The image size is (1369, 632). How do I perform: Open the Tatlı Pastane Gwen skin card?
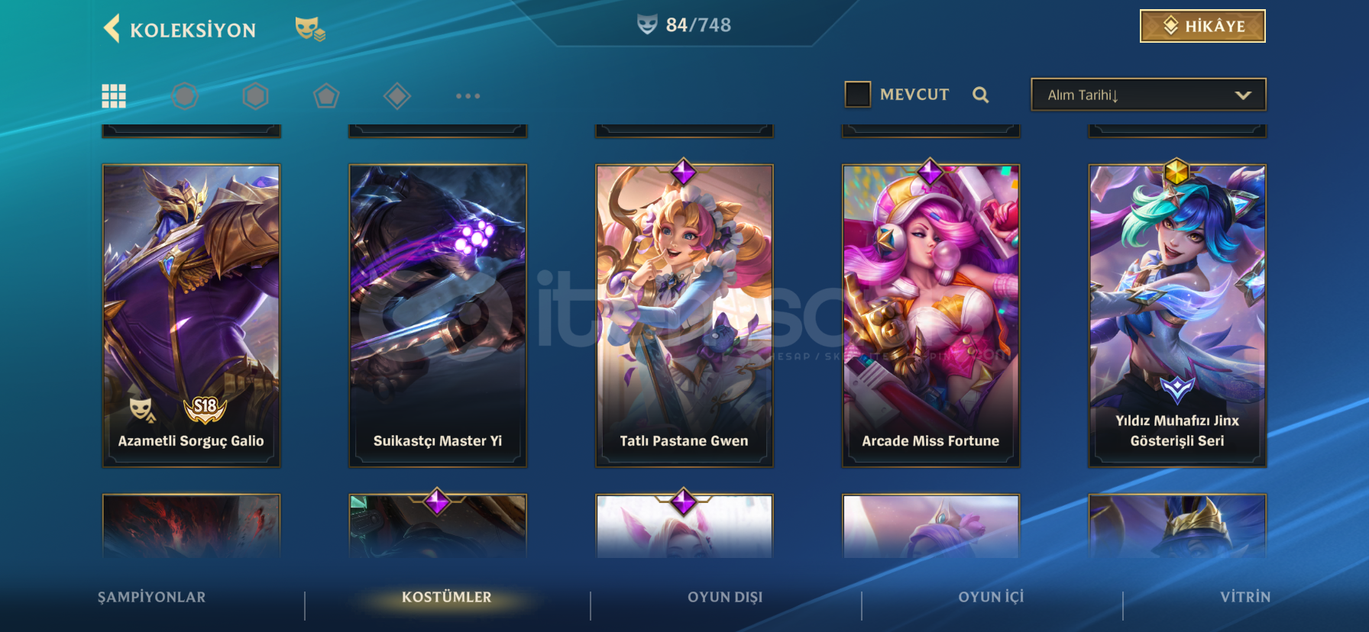[684, 315]
